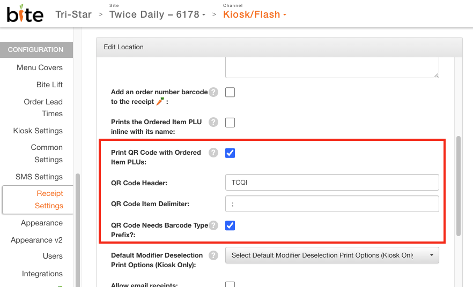Click help icon for Barcode Type Prefix
This screenshot has height=287, width=473.
pos(213,225)
